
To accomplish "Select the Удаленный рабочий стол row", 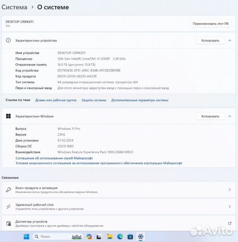I will coord(118,207).
